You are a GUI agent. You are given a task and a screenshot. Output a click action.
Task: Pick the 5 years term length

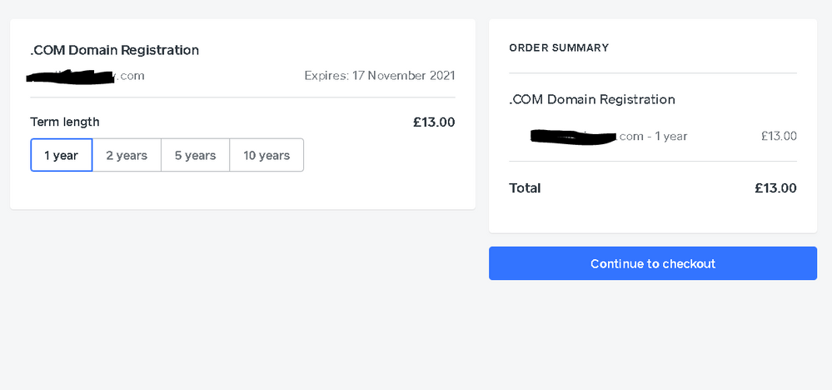(x=195, y=155)
